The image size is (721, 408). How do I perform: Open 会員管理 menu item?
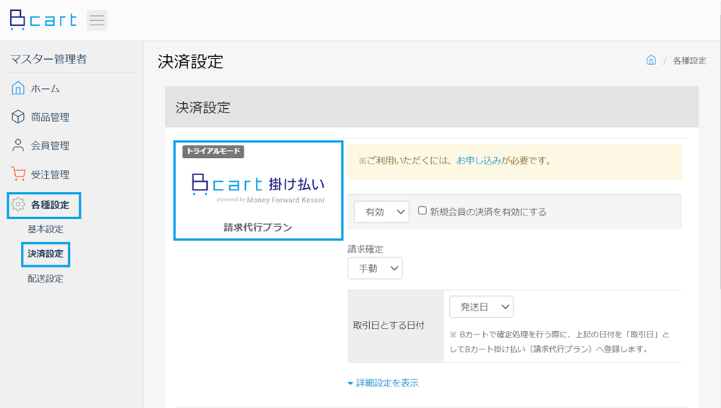[x=50, y=146]
